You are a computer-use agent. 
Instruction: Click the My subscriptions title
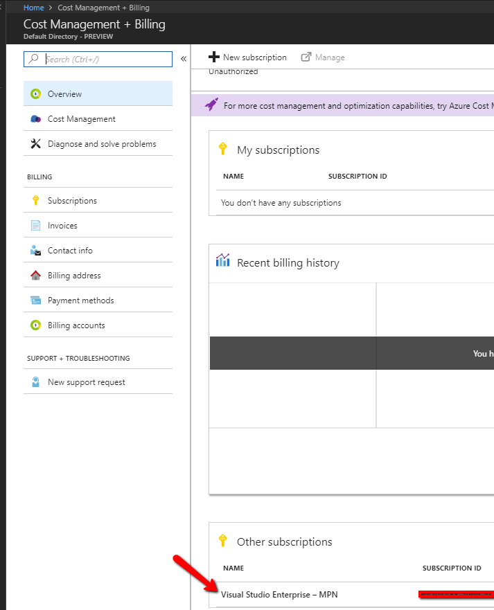point(278,150)
